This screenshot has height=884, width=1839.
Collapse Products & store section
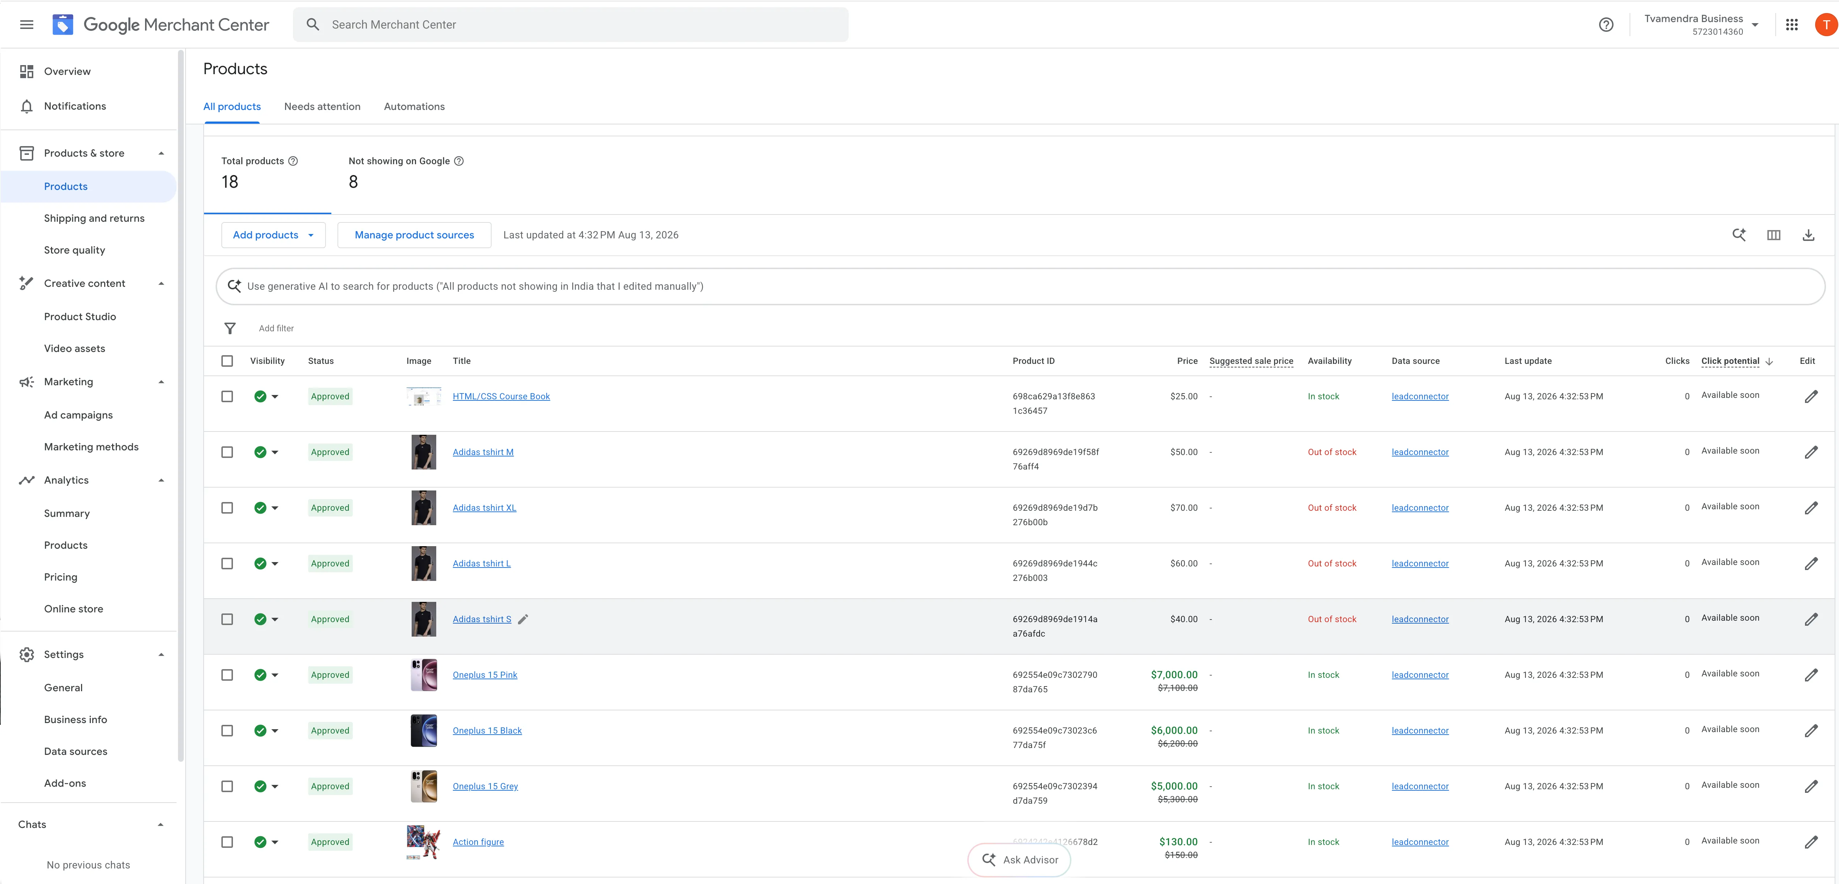[161, 153]
